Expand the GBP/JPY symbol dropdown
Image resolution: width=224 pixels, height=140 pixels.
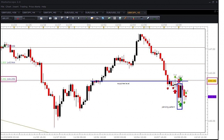(13, 18)
